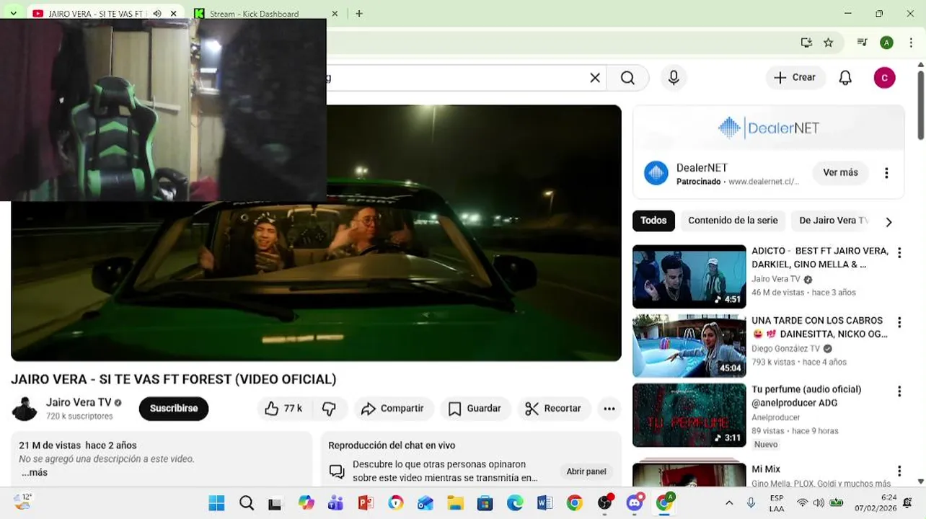Open the Jairo Vera TV channel name link

79,402
